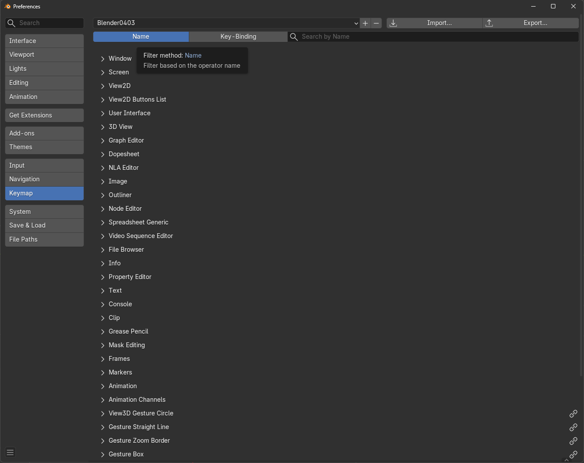The height and width of the screenshot is (463, 584).
Task: Select the Name filter method
Action: point(141,37)
